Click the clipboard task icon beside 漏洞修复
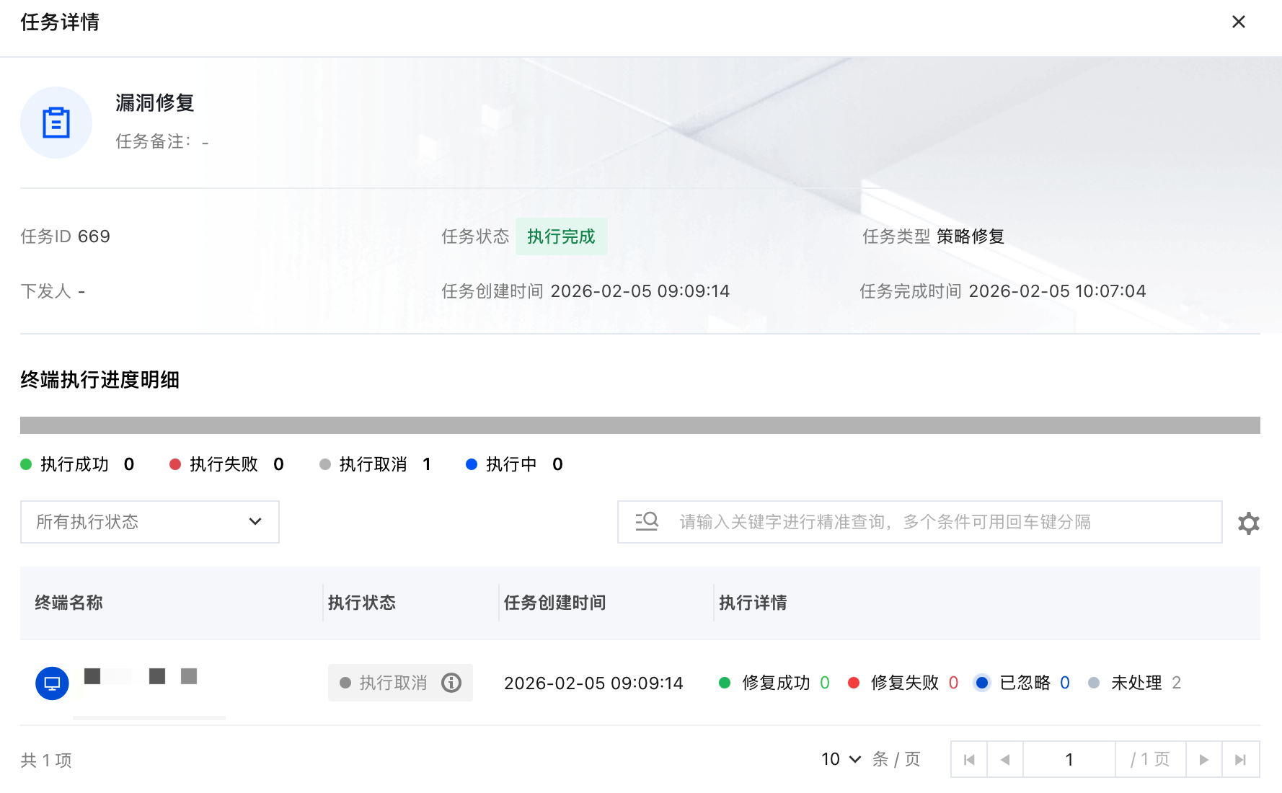This screenshot has width=1282, height=793. click(56, 123)
